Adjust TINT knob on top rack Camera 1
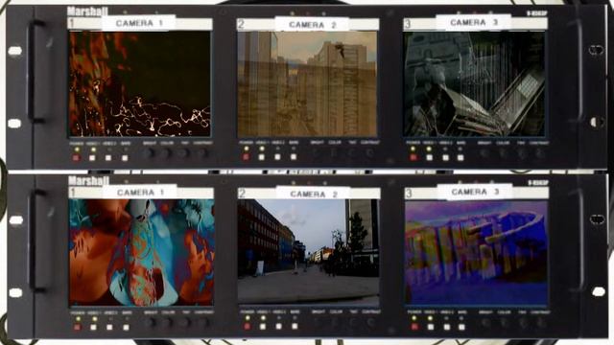The width and height of the screenshot is (614, 345). pos(183,153)
